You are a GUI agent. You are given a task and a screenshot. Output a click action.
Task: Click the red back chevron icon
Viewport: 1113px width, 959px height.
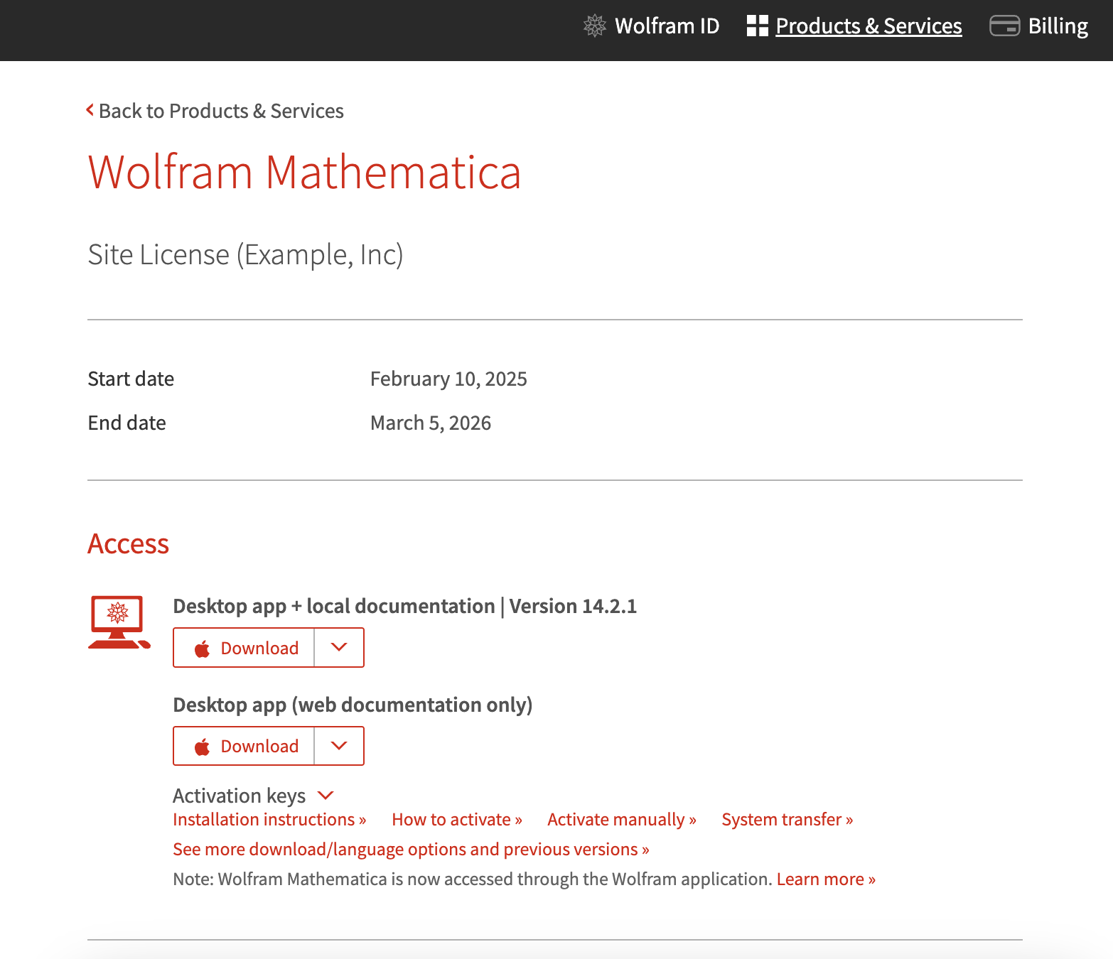[90, 110]
